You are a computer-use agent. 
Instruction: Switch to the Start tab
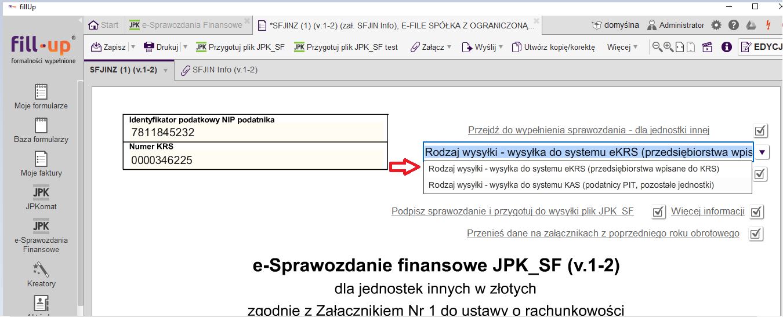click(103, 25)
